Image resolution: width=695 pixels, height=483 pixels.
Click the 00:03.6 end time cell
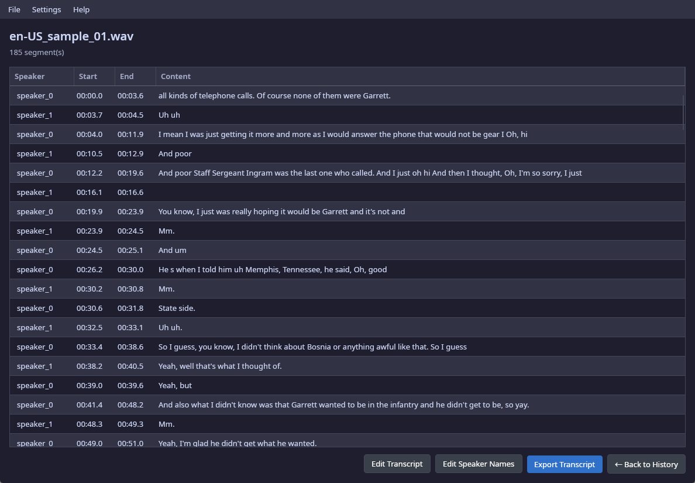pyautogui.click(x=130, y=96)
